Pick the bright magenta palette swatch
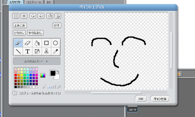 (37, 75)
